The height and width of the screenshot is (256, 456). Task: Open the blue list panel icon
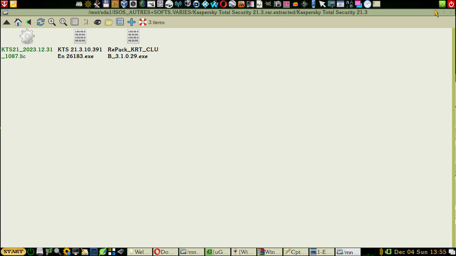click(x=120, y=22)
